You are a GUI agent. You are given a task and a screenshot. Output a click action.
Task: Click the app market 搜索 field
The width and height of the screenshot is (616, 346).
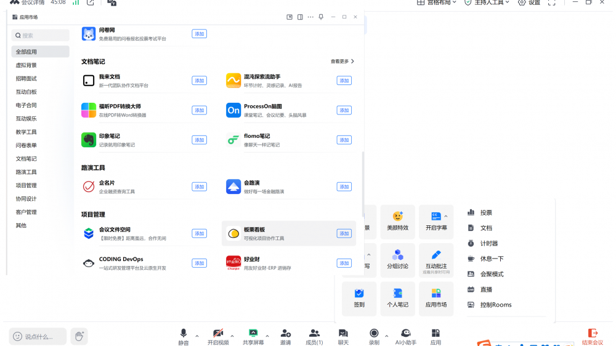pyautogui.click(x=41, y=35)
